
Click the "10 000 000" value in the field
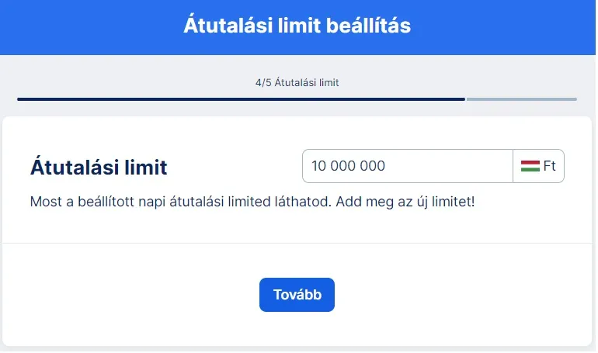348,166
